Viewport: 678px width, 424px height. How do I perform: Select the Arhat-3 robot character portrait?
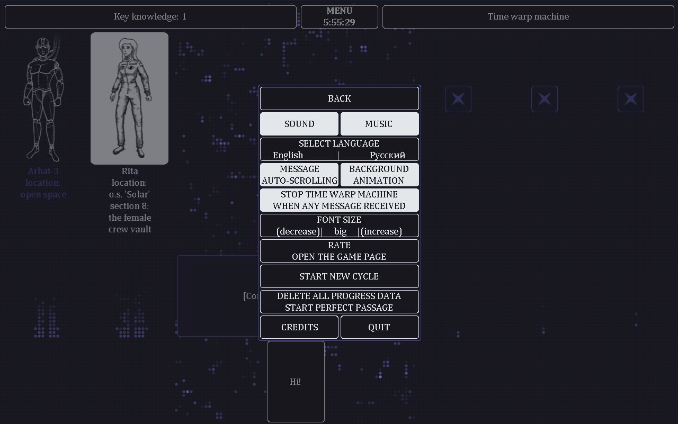coord(43,98)
